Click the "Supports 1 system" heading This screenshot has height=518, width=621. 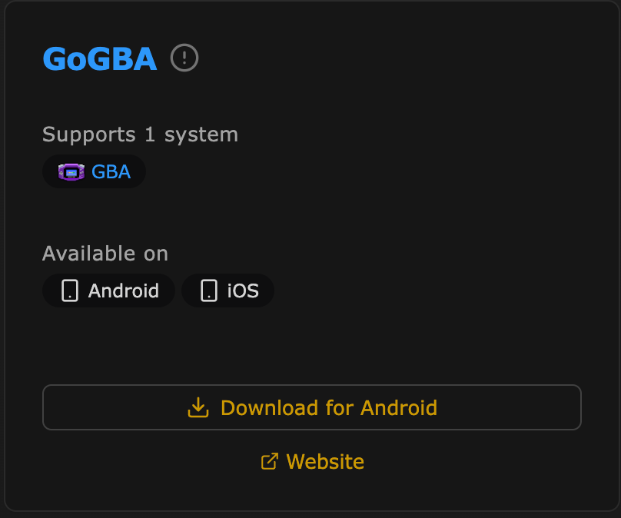pos(140,134)
